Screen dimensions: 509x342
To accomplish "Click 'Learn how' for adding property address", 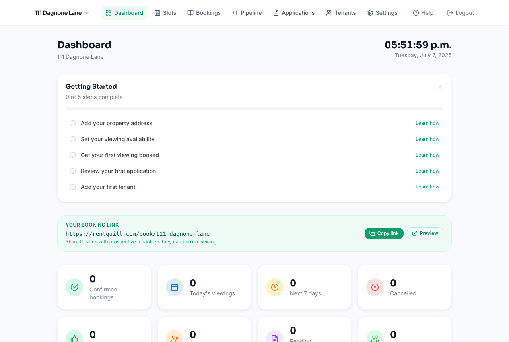I will click(427, 123).
